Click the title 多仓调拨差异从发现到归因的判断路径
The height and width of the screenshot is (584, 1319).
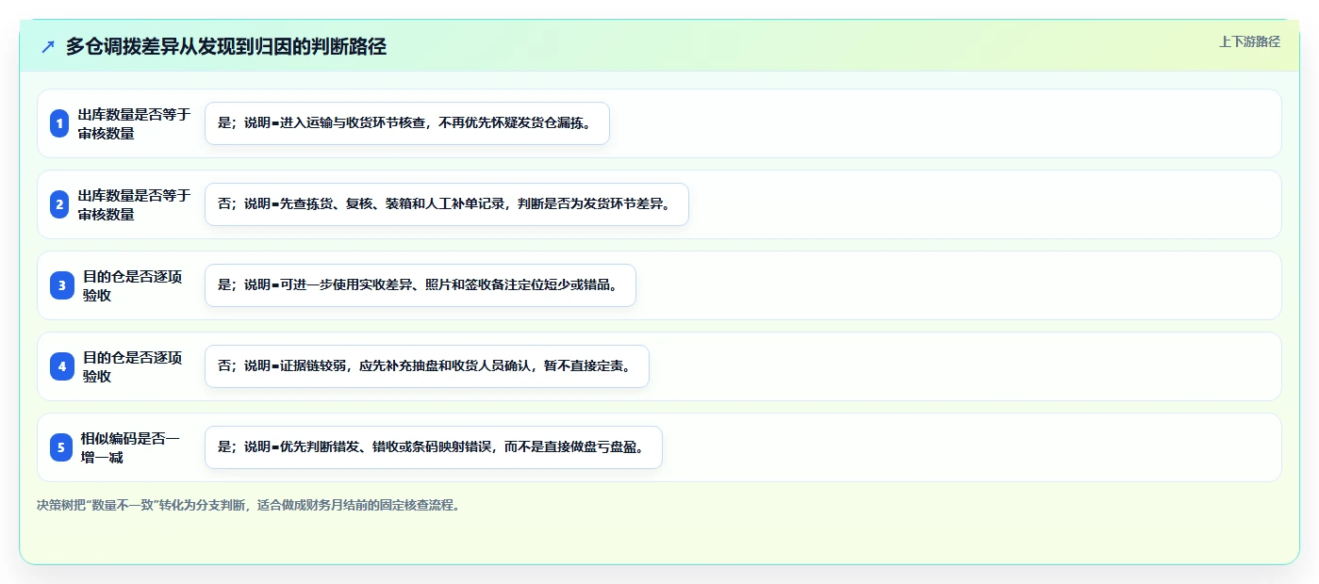[226, 47]
